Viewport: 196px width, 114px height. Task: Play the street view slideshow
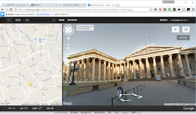point(175,29)
